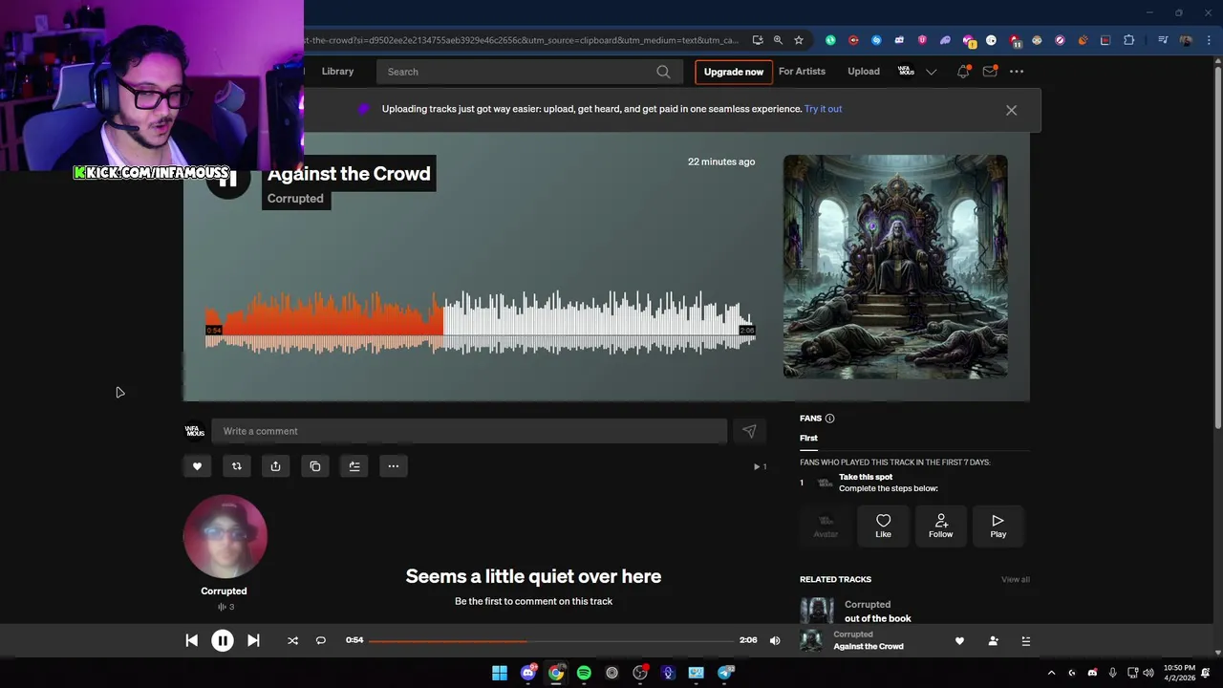Screen dimensions: 1223x688
Task: Show the Fans info tooltip icon
Action: pos(829,419)
